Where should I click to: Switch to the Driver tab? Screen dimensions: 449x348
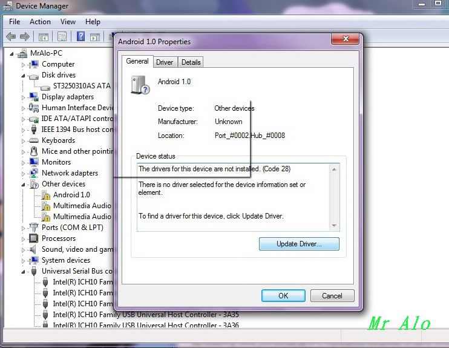tap(165, 62)
